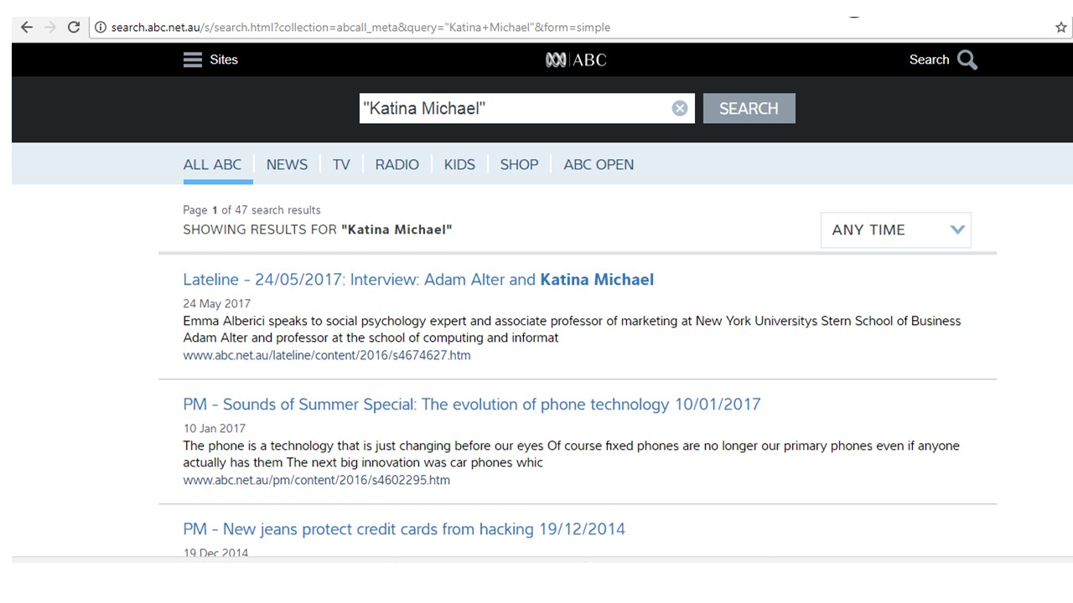Screen dimensions: 1073x603
Task: Switch to the TV tab
Action: [x=341, y=165]
